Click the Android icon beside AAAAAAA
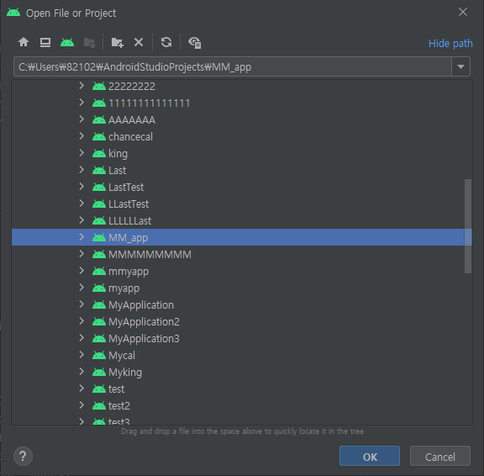 (99, 119)
